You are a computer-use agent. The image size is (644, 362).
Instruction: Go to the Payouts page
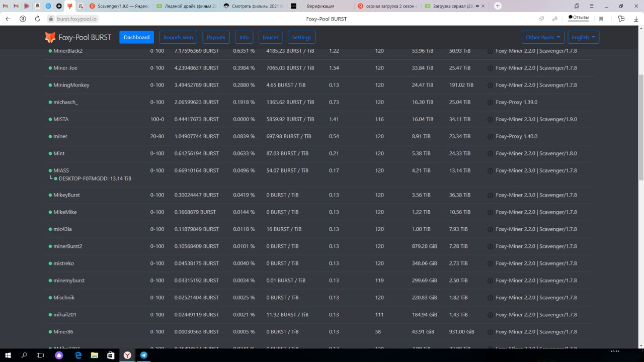216,37
